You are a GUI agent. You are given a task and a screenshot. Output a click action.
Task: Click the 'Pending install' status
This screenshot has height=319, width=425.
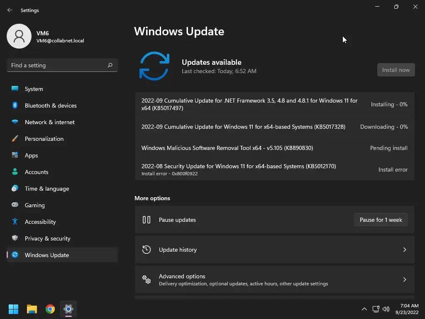point(388,148)
